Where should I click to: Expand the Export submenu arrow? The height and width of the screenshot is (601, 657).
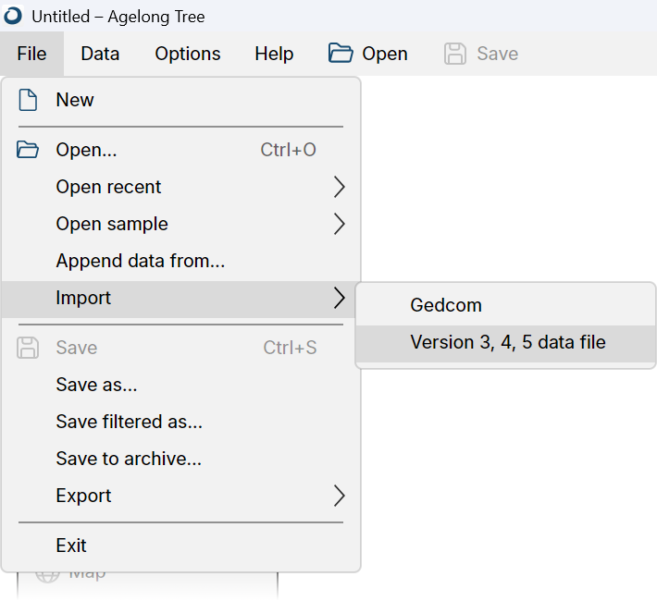(x=339, y=496)
